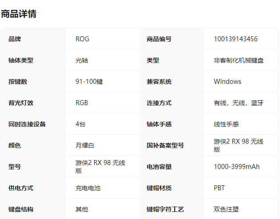
Task: Click the value beside 国补备案型号
Action: point(238,145)
